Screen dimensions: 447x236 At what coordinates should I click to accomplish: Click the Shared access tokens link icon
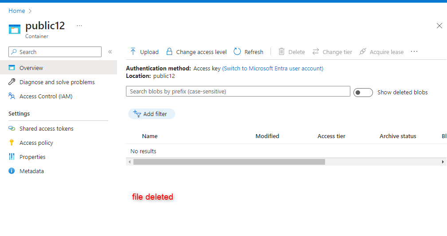tap(12, 128)
